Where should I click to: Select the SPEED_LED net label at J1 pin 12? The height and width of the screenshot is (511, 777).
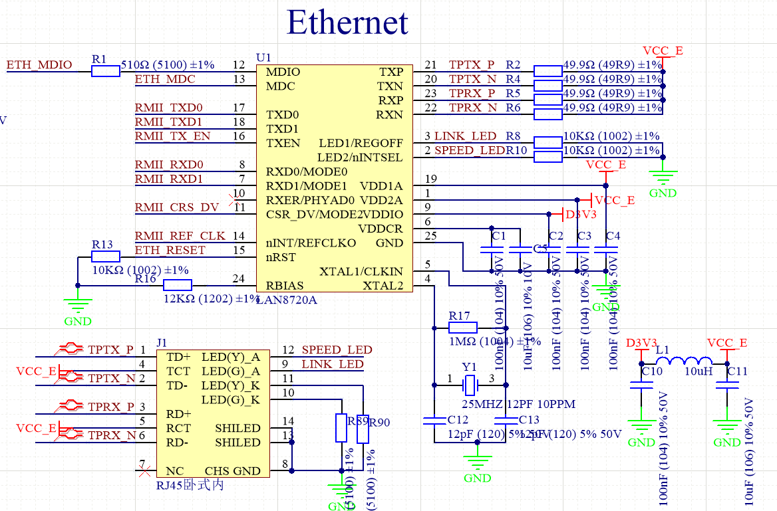(337, 350)
